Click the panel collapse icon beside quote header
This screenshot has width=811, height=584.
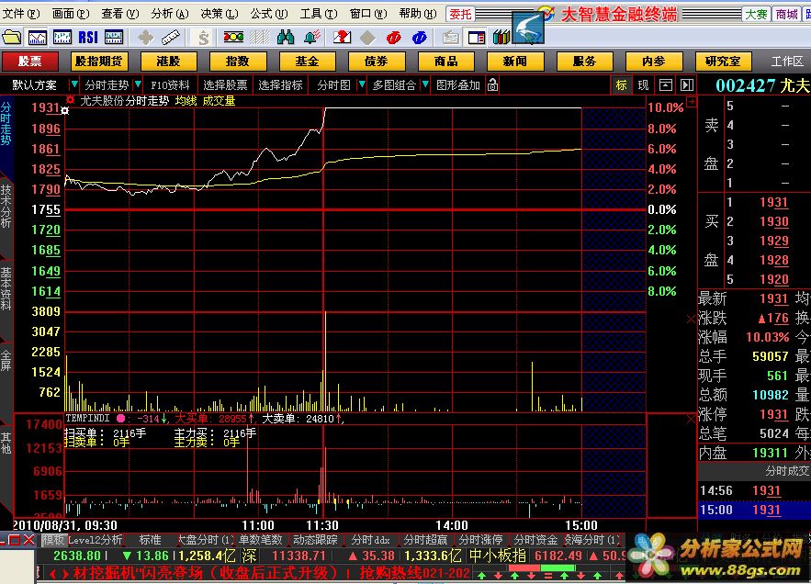pyautogui.click(x=687, y=84)
